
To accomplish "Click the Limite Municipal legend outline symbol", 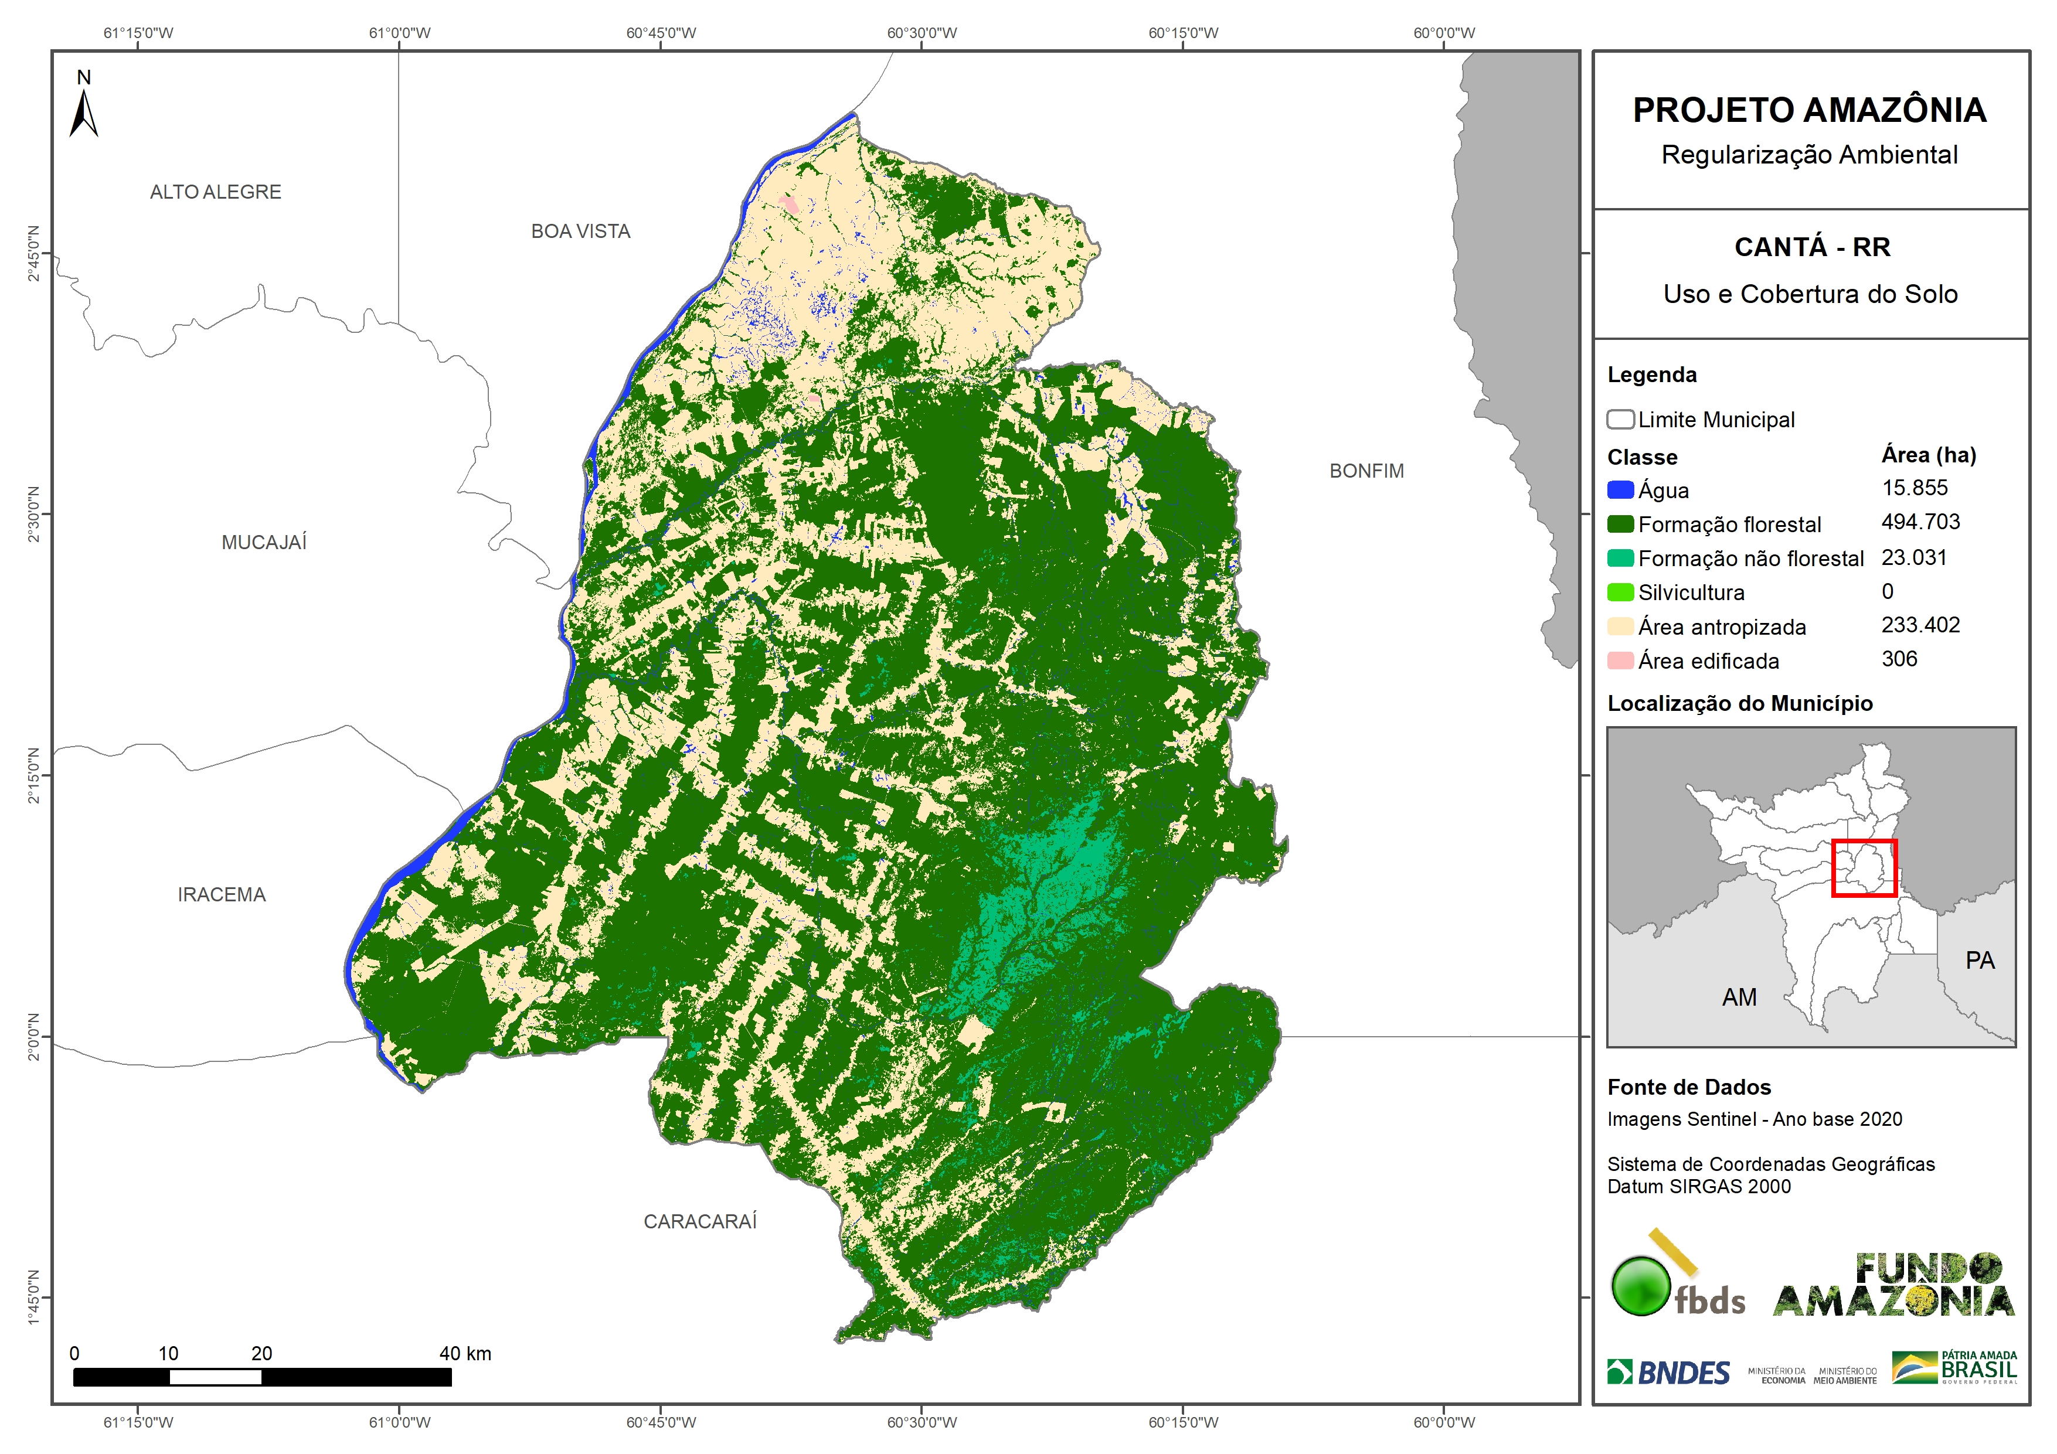I will 1620,419.
